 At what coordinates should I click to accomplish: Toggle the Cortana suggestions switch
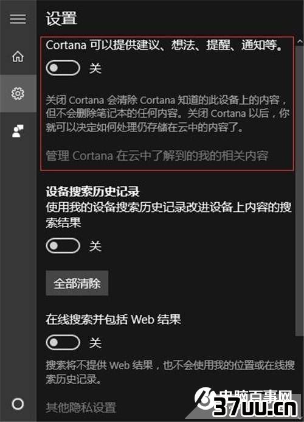click(63, 68)
